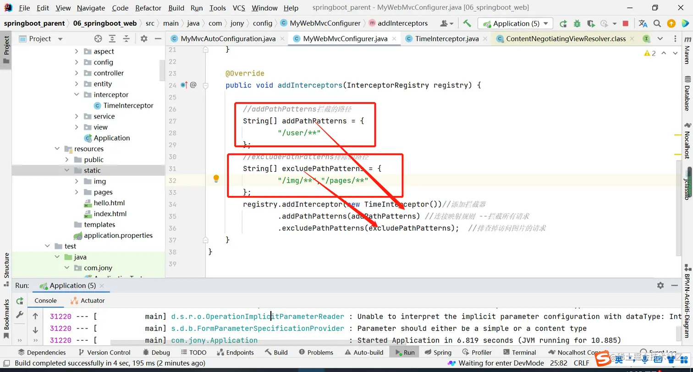Click the orange update arrow icon
The width and height of the screenshot is (693, 372).
[671, 23]
